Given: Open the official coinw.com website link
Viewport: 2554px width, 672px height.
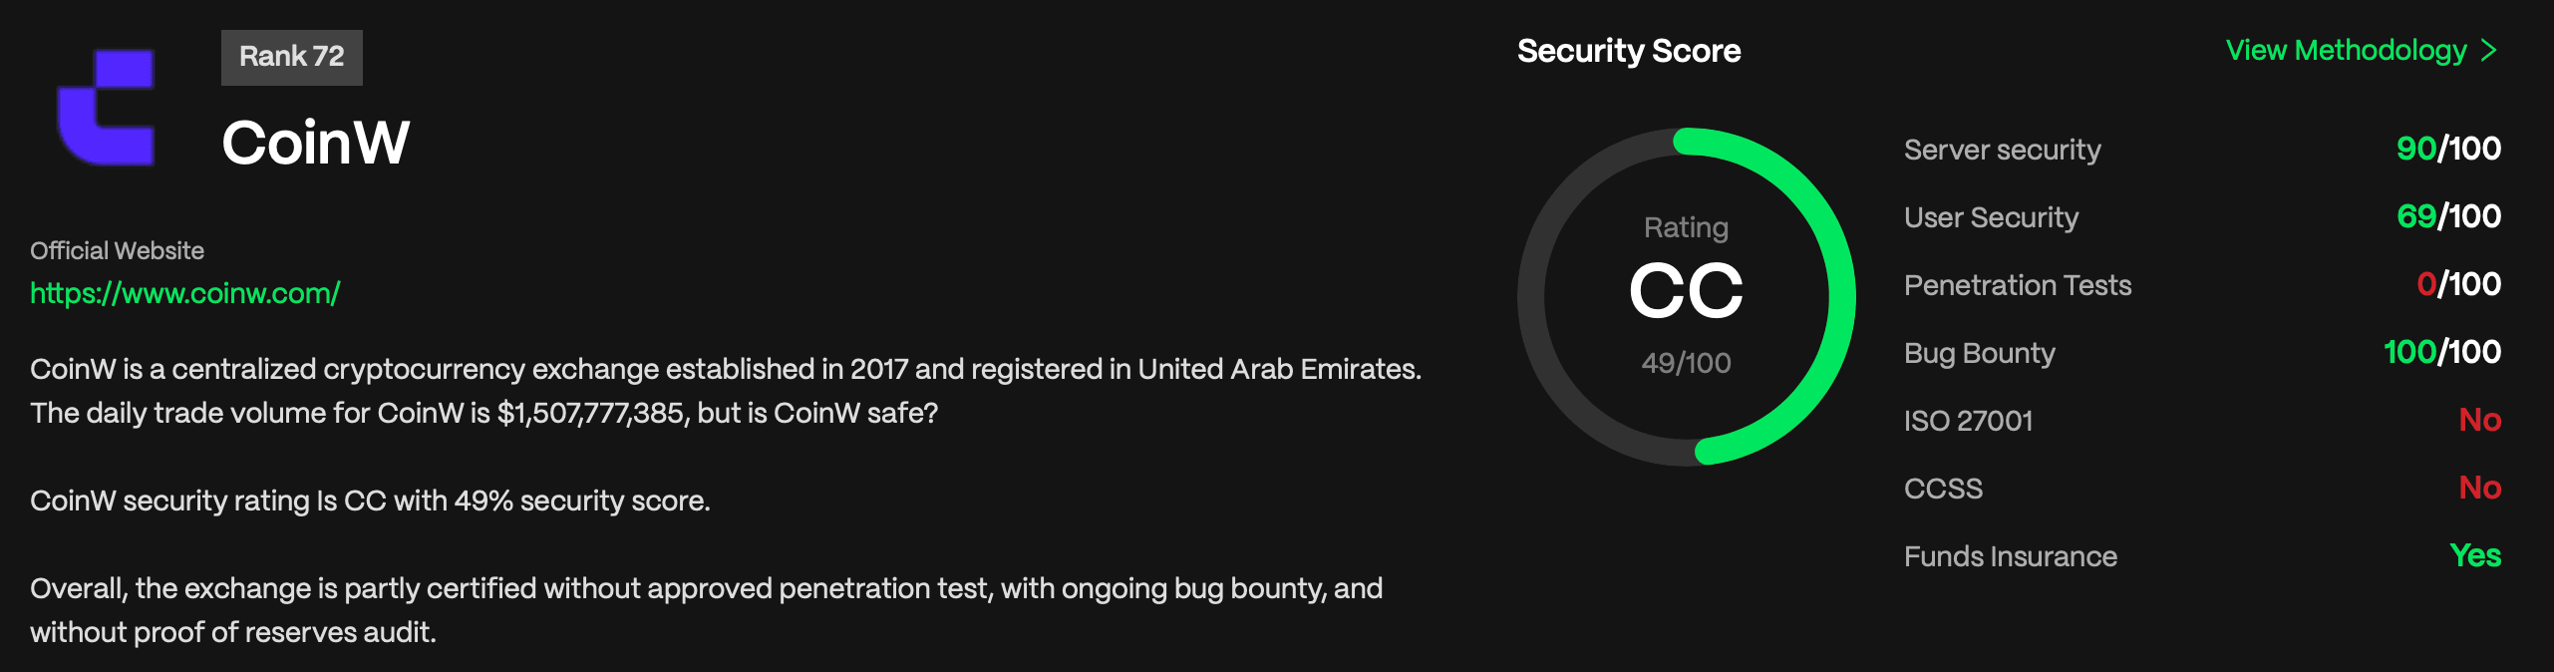Looking at the screenshot, I should [185, 293].
